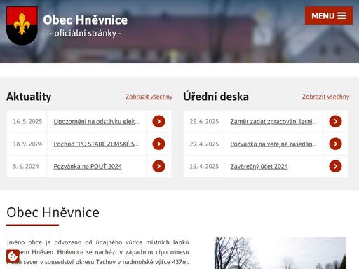359x269 pixels.
Task: Click arrow icon for 16. 4. 2025 notice
Action: 335,166
